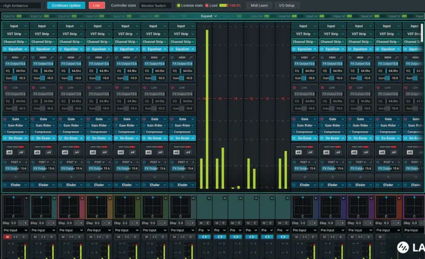The image size is (425, 259).
Task: Toggle Equalizer power on third channel right of meters
Action: point(349,49)
